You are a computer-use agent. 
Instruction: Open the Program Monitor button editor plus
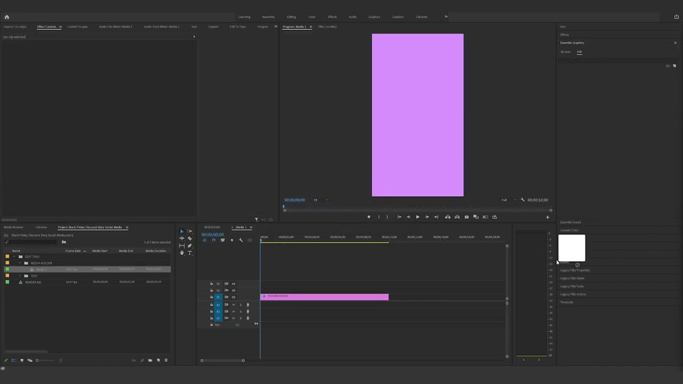click(547, 217)
